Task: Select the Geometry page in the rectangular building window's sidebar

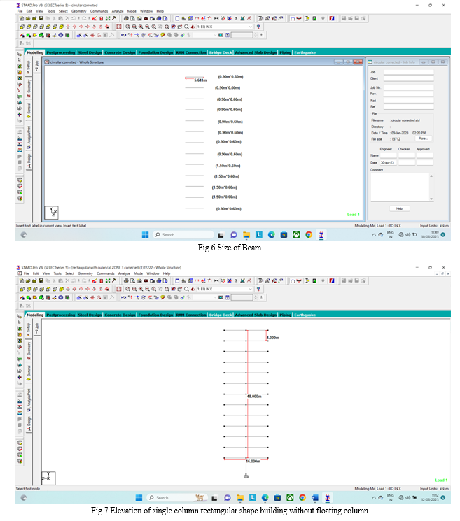Action: tap(29, 347)
